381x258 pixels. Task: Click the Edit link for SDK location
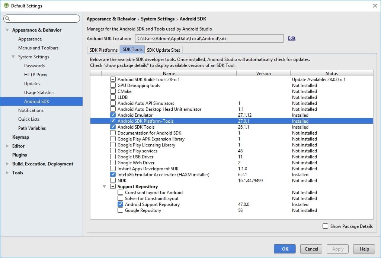(x=292, y=38)
